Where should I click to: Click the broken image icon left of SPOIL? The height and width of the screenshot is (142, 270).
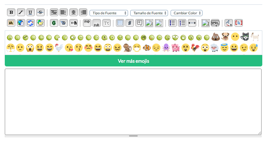point(205,23)
